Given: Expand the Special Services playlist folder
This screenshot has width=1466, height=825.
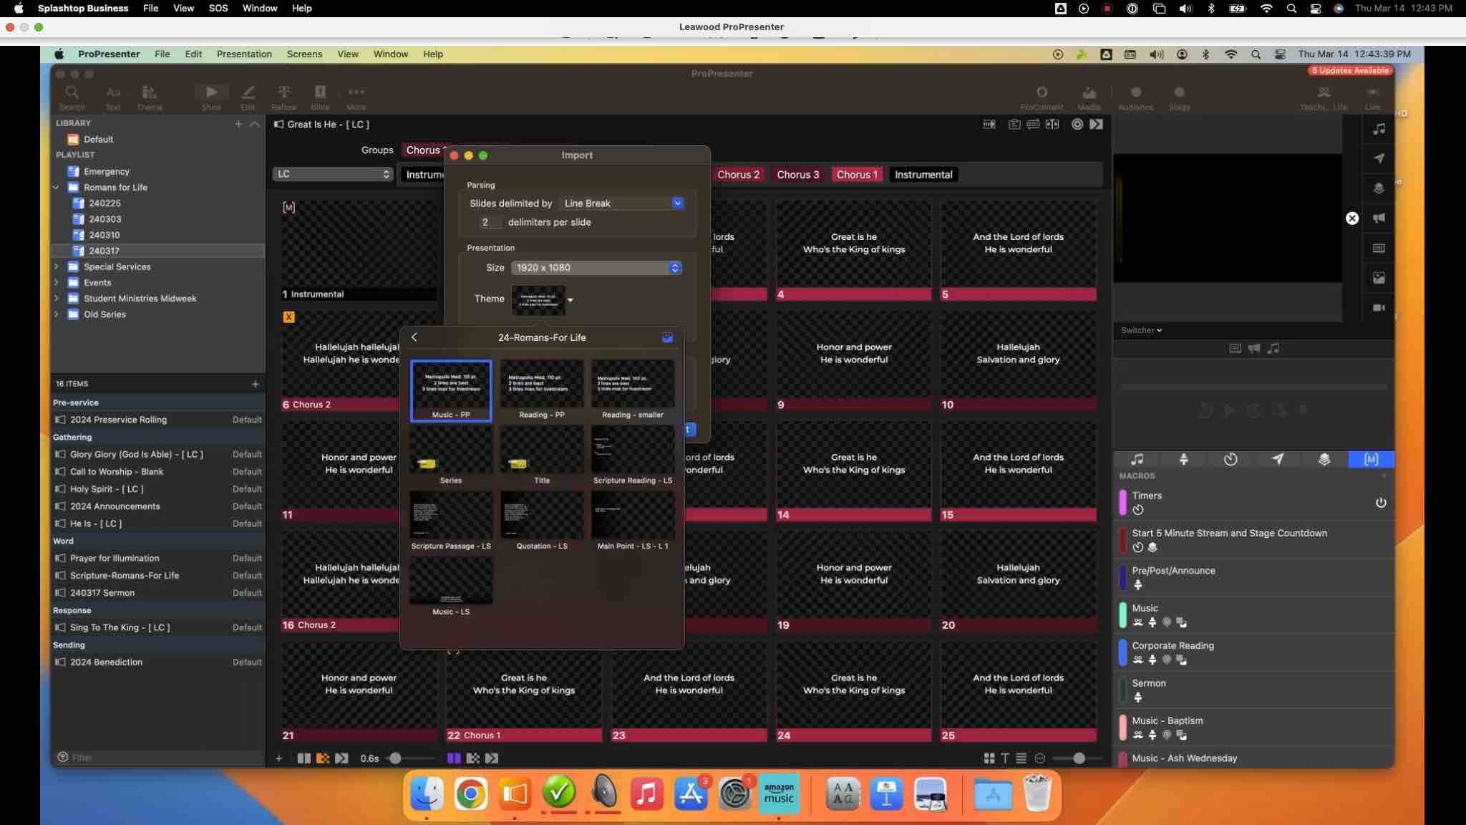Looking at the screenshot, I should click(57, 266).
